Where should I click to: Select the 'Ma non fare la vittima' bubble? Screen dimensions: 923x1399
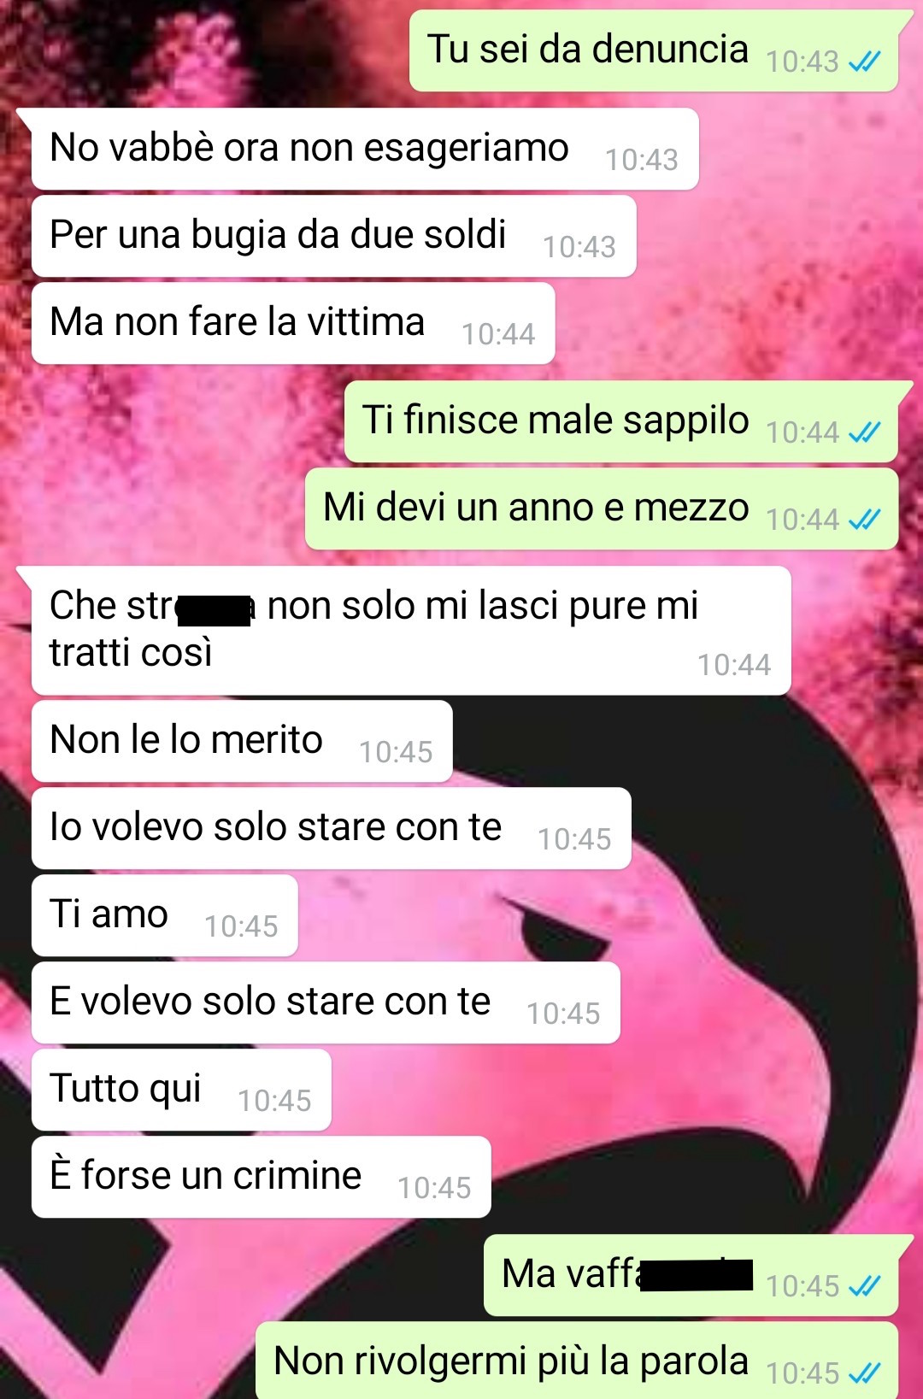[293, 323]
